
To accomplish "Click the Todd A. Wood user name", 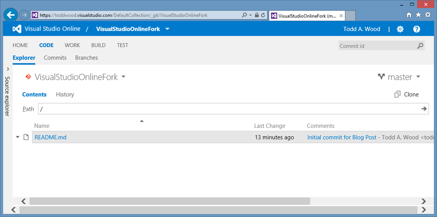I will pos(361,29).
